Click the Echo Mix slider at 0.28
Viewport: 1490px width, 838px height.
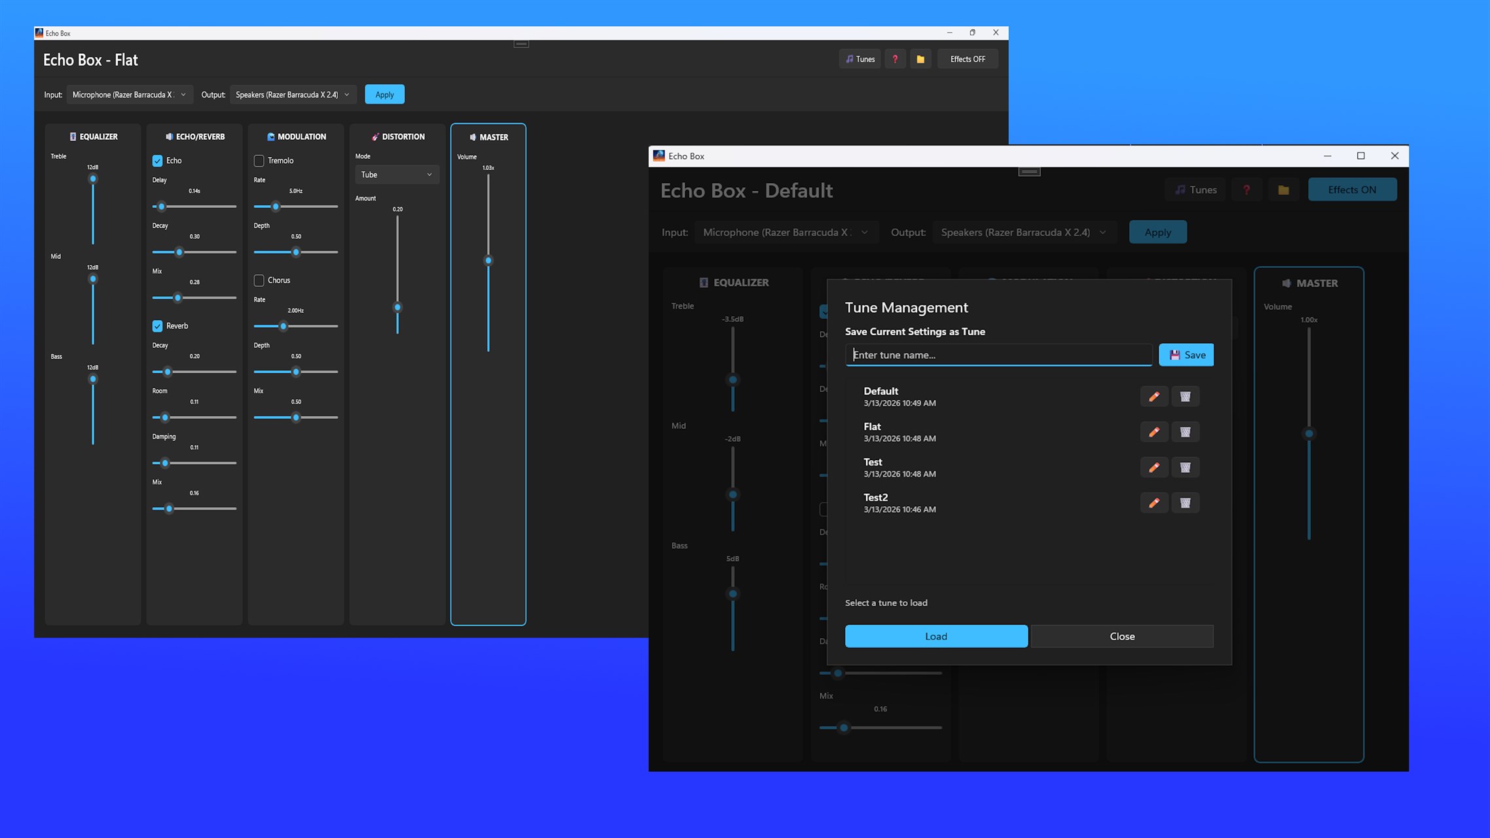click(x=194, y=298)
